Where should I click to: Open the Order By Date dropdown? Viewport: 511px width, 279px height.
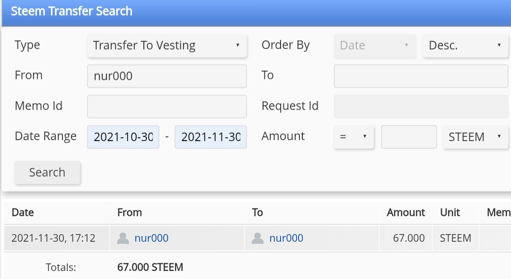(x=375, y=45)
